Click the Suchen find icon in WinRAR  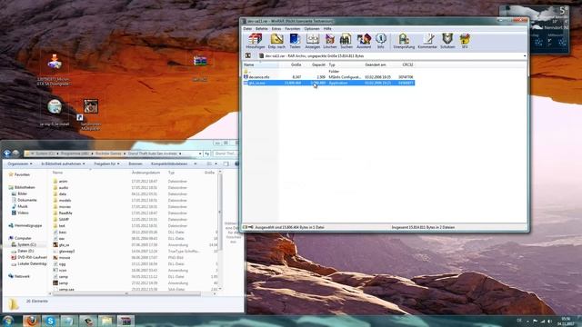tap(346, 41)
